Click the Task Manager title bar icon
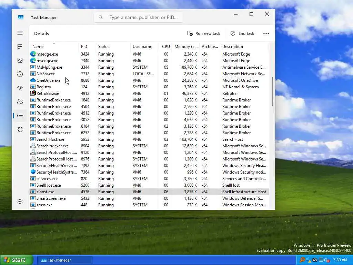Image resolution: width=353 pixels, height=265 pixels. click(x=21, y=17)
